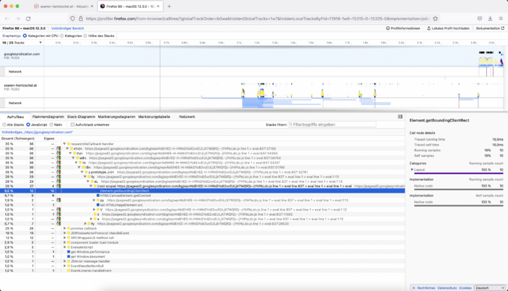The image size is (508, 291).
Task: Switch to the Netzwerk tab
Action: (187, 117)
